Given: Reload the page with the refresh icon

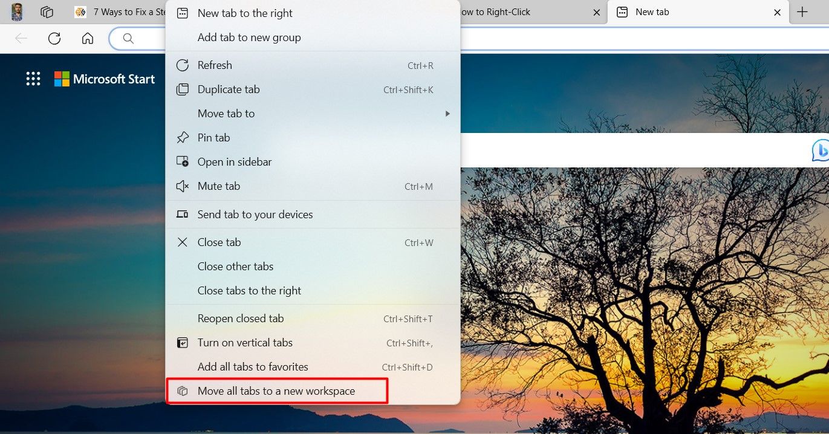Looking at the screenshot, I should point(54,38).
